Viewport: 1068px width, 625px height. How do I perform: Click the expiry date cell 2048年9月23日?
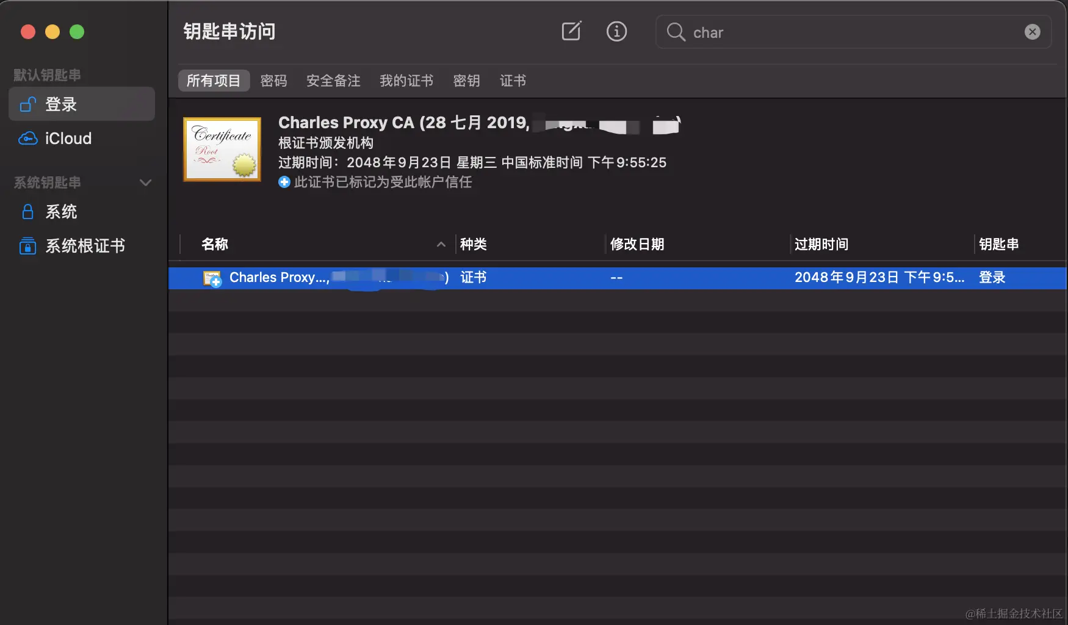point(879,278)
